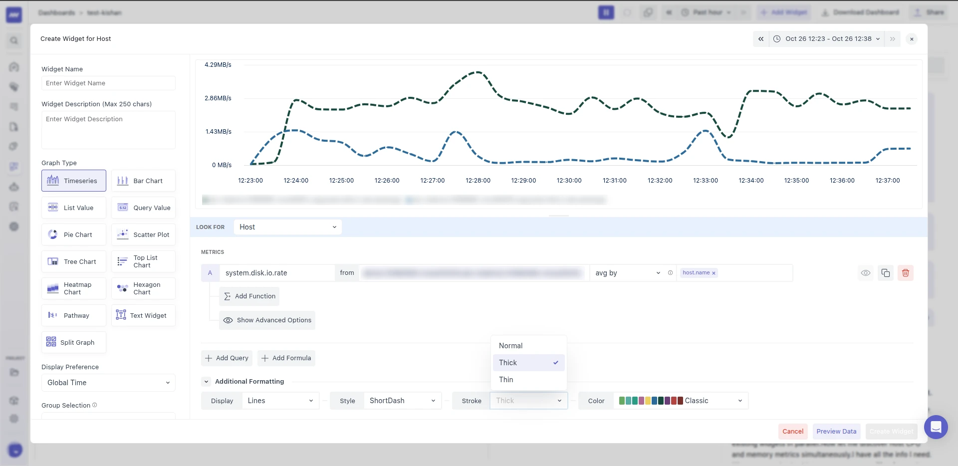Open the Global Time display preference dropdown
958x466 pixels.
(108, 383)
